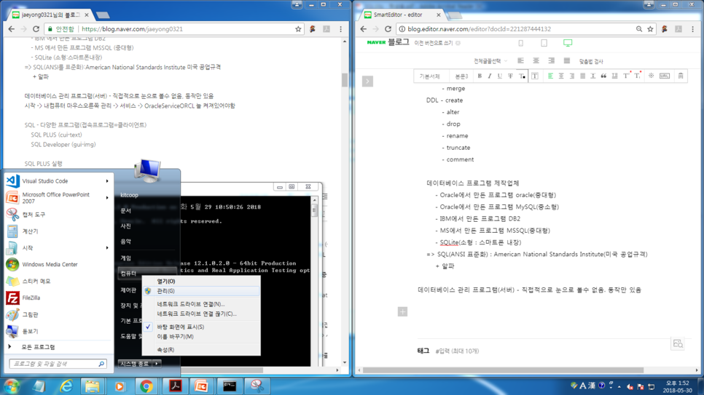The image size is (704, 395).
Task: Toggle italic formatting in SmartEditor toolbar
Action: pyautogui.click(x=490, y=76)
